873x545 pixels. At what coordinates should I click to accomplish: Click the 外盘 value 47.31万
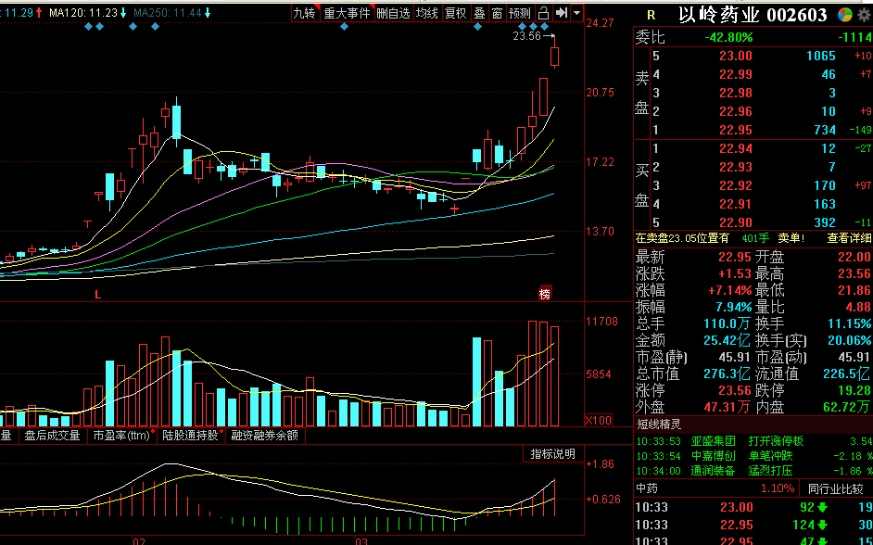click(x=727, y=407)
